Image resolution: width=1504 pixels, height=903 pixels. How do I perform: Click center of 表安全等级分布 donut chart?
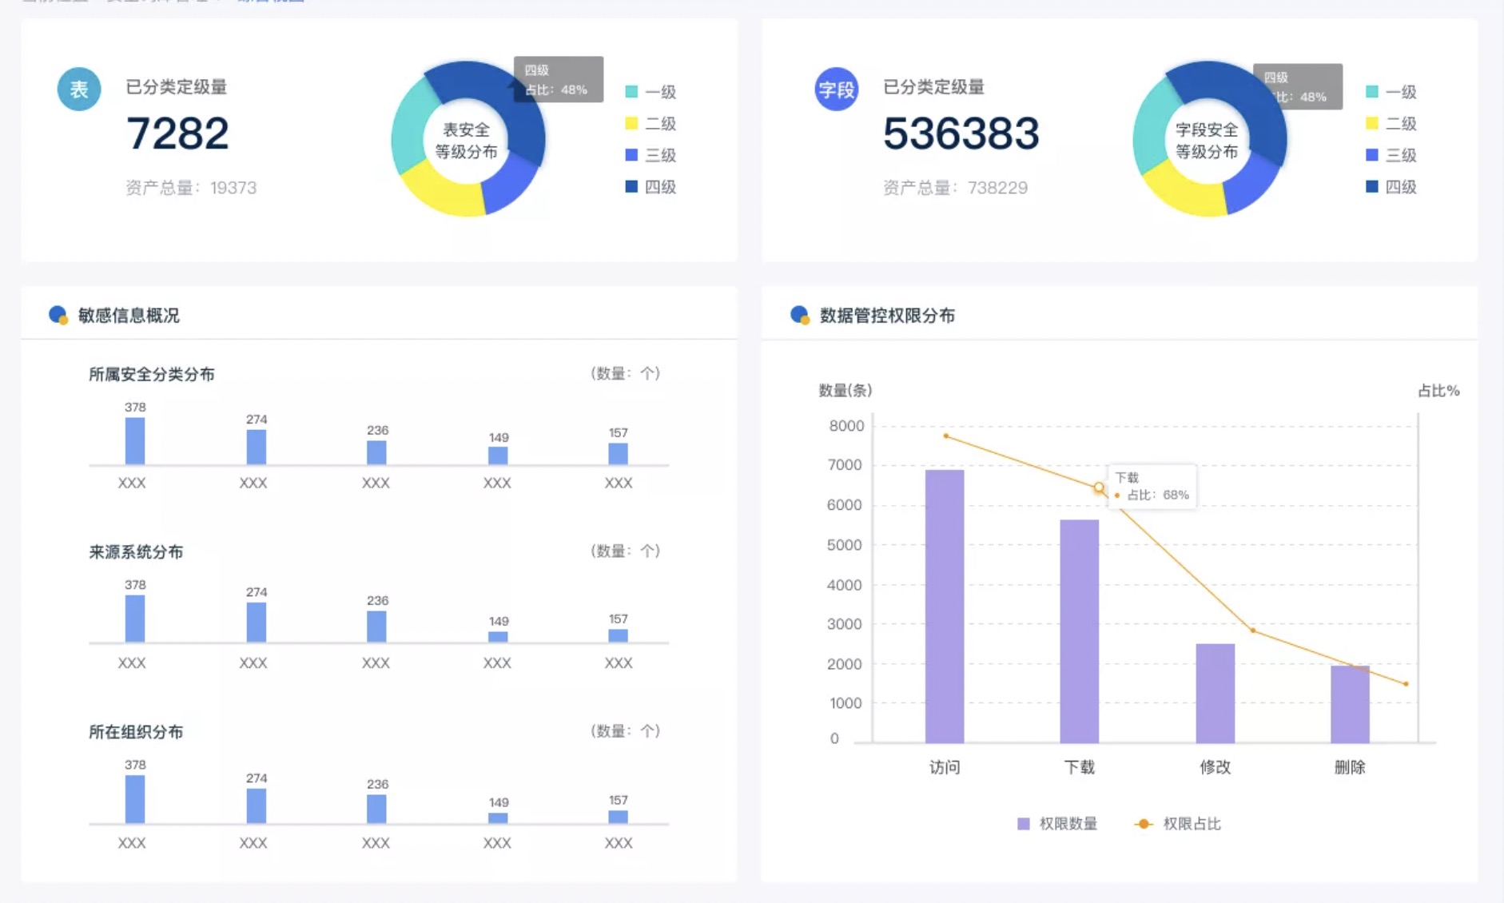(x=467, y=140)
